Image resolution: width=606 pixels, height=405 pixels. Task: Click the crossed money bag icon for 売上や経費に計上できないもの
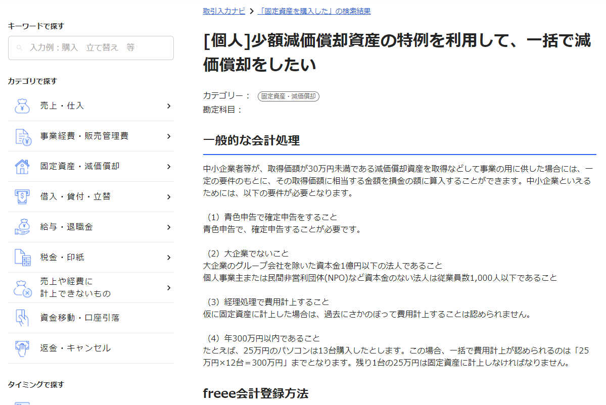click(x=22, y=288)
